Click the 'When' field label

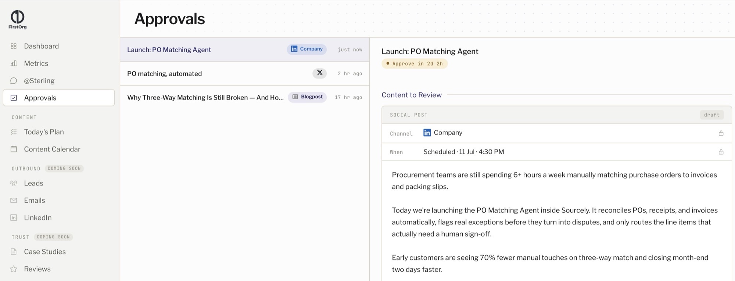(x=397, y=152)
